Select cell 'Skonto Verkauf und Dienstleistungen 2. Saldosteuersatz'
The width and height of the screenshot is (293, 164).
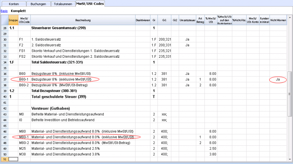point(83,57)
